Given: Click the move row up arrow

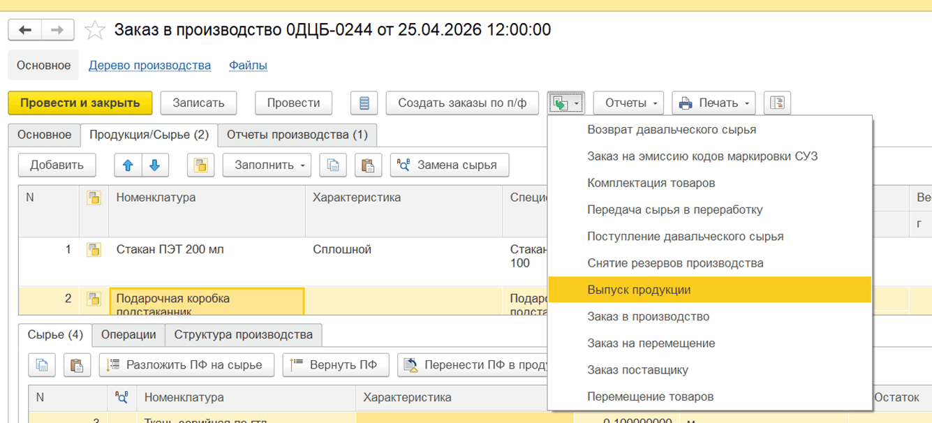Looking at the screenshot, I should click(x=128, y=165).
